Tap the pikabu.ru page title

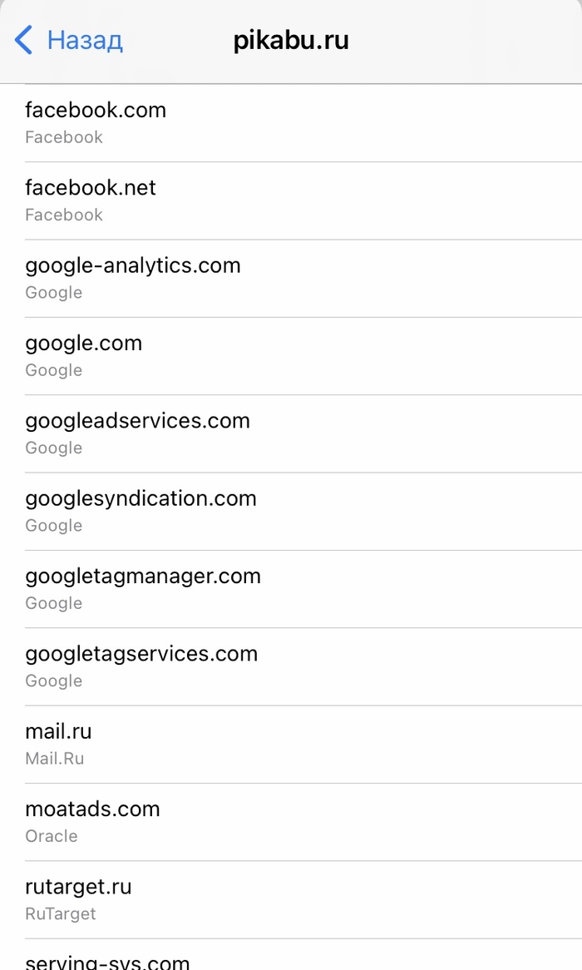pos(291,40)
